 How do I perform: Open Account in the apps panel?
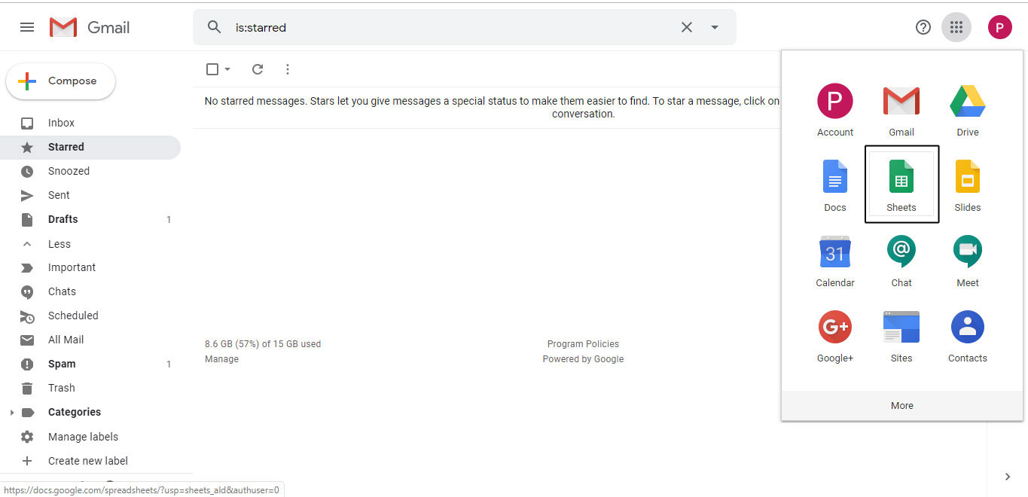(835, 111)
